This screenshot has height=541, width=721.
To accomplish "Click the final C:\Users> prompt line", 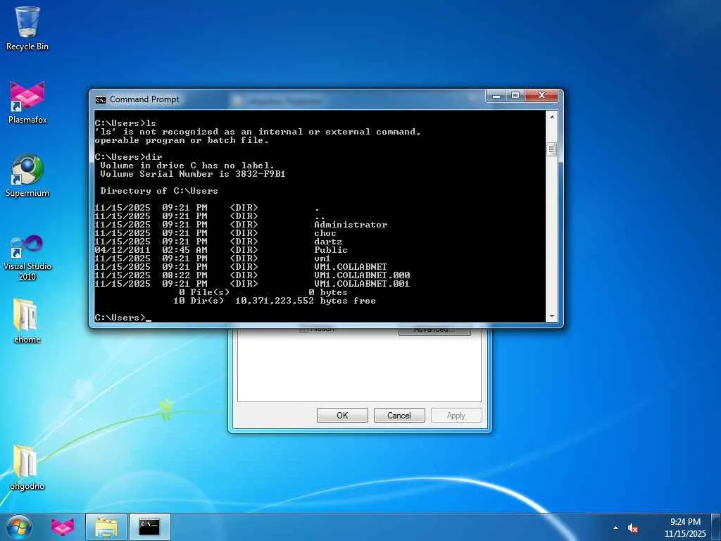I will tap(123, 318).
